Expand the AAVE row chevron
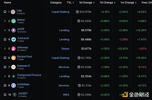Screen dimensions: 152x100 [x=5, y=30]
